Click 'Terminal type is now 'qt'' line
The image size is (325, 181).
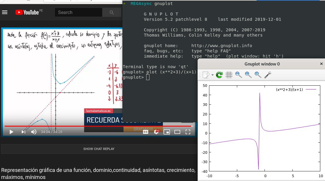coord(155,67)
